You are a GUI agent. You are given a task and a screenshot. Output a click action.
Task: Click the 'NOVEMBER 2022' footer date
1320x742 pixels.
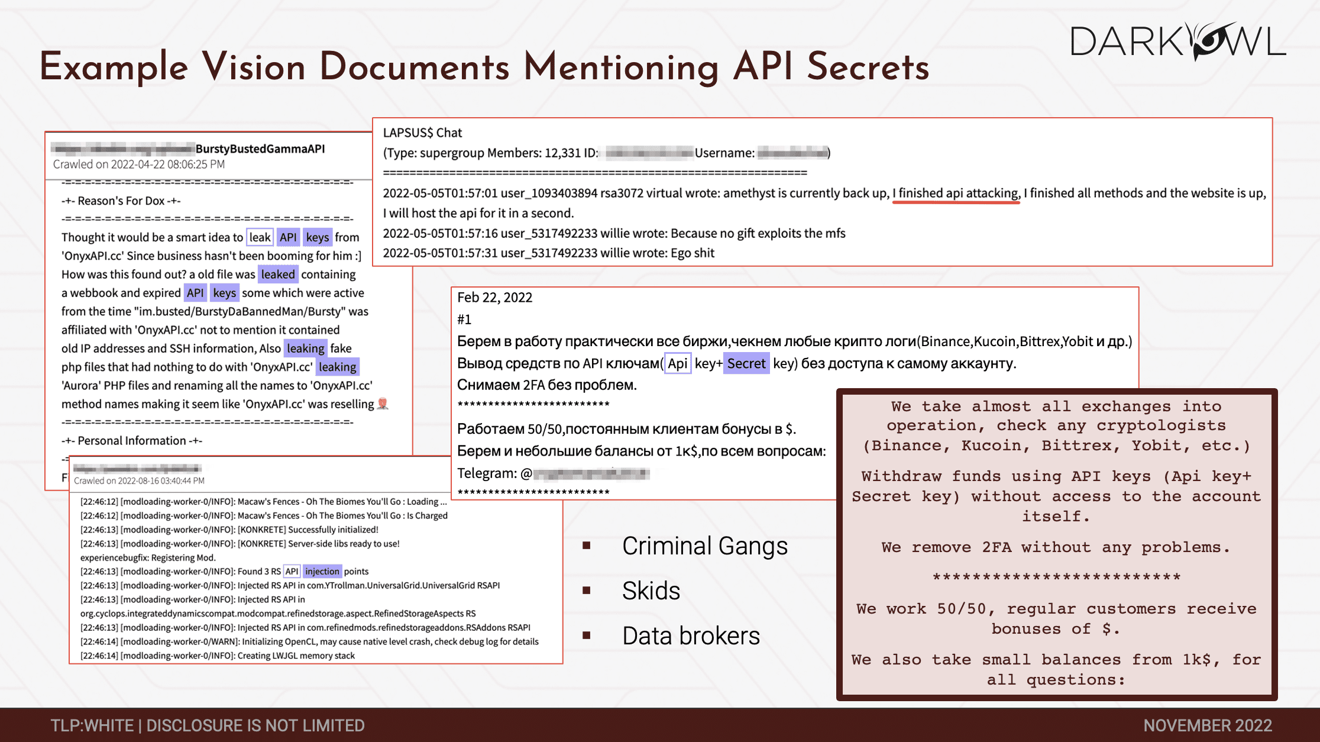pos(1208,725)
